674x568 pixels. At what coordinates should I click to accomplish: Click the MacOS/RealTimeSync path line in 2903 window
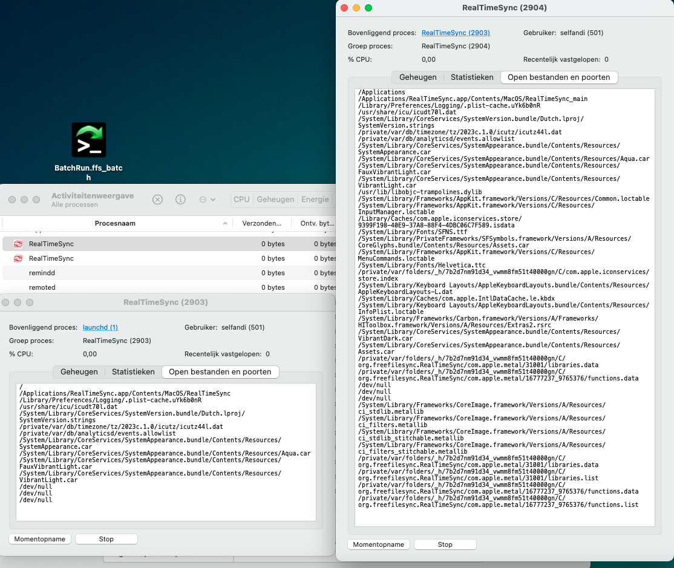point(125,394)
